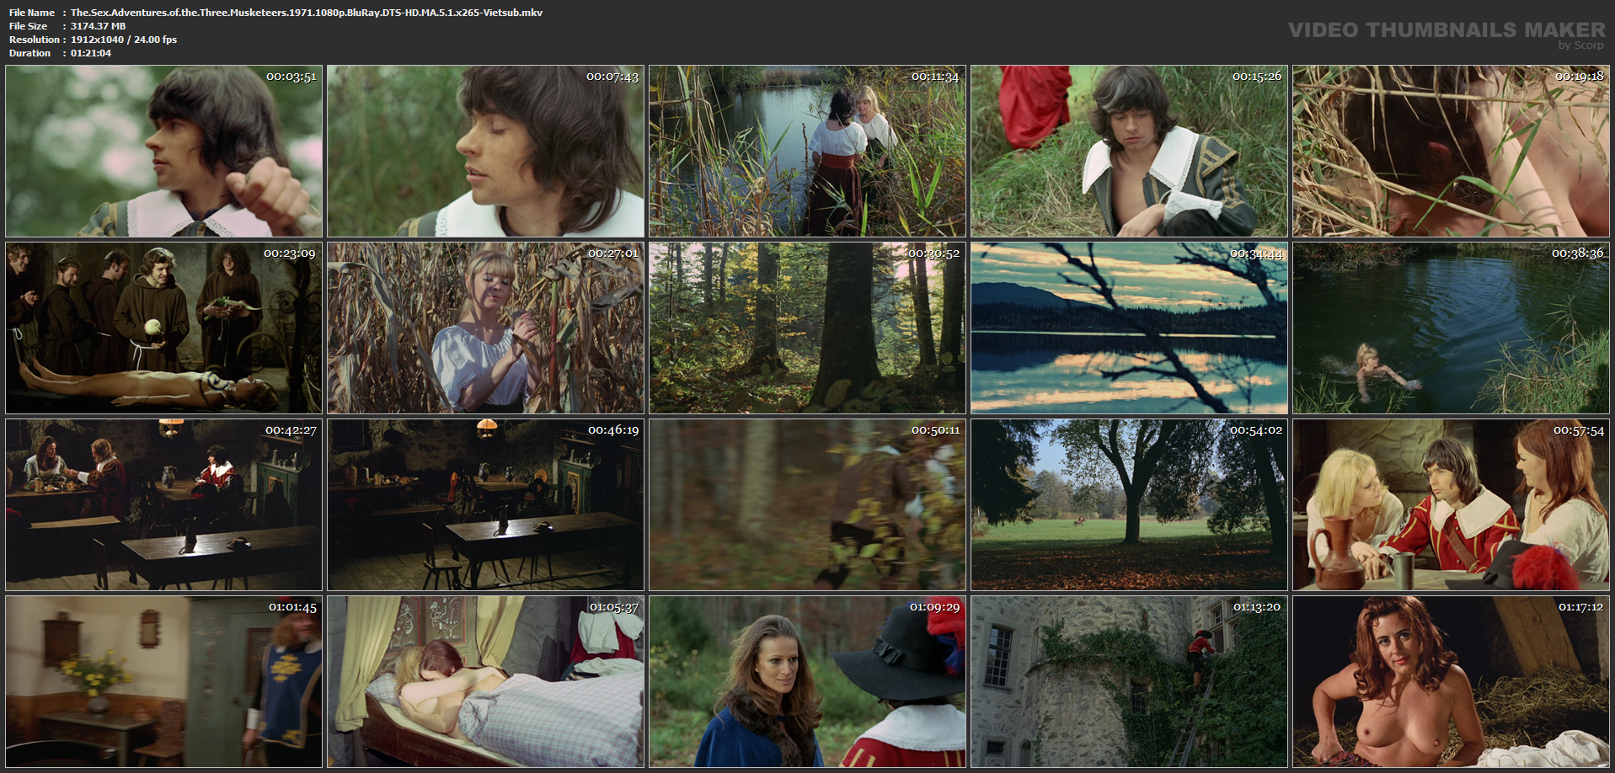The width and height of the screenshot is (1615, 773).
Task: Select the resolution value 1912x1040 / 24.00 fps
Action: (x=124, y=40)
